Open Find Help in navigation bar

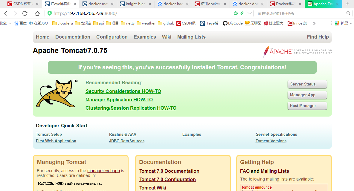(318, 37)
